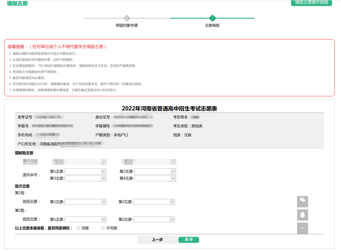Switch to 志愿填报 step label

[212, 26]
